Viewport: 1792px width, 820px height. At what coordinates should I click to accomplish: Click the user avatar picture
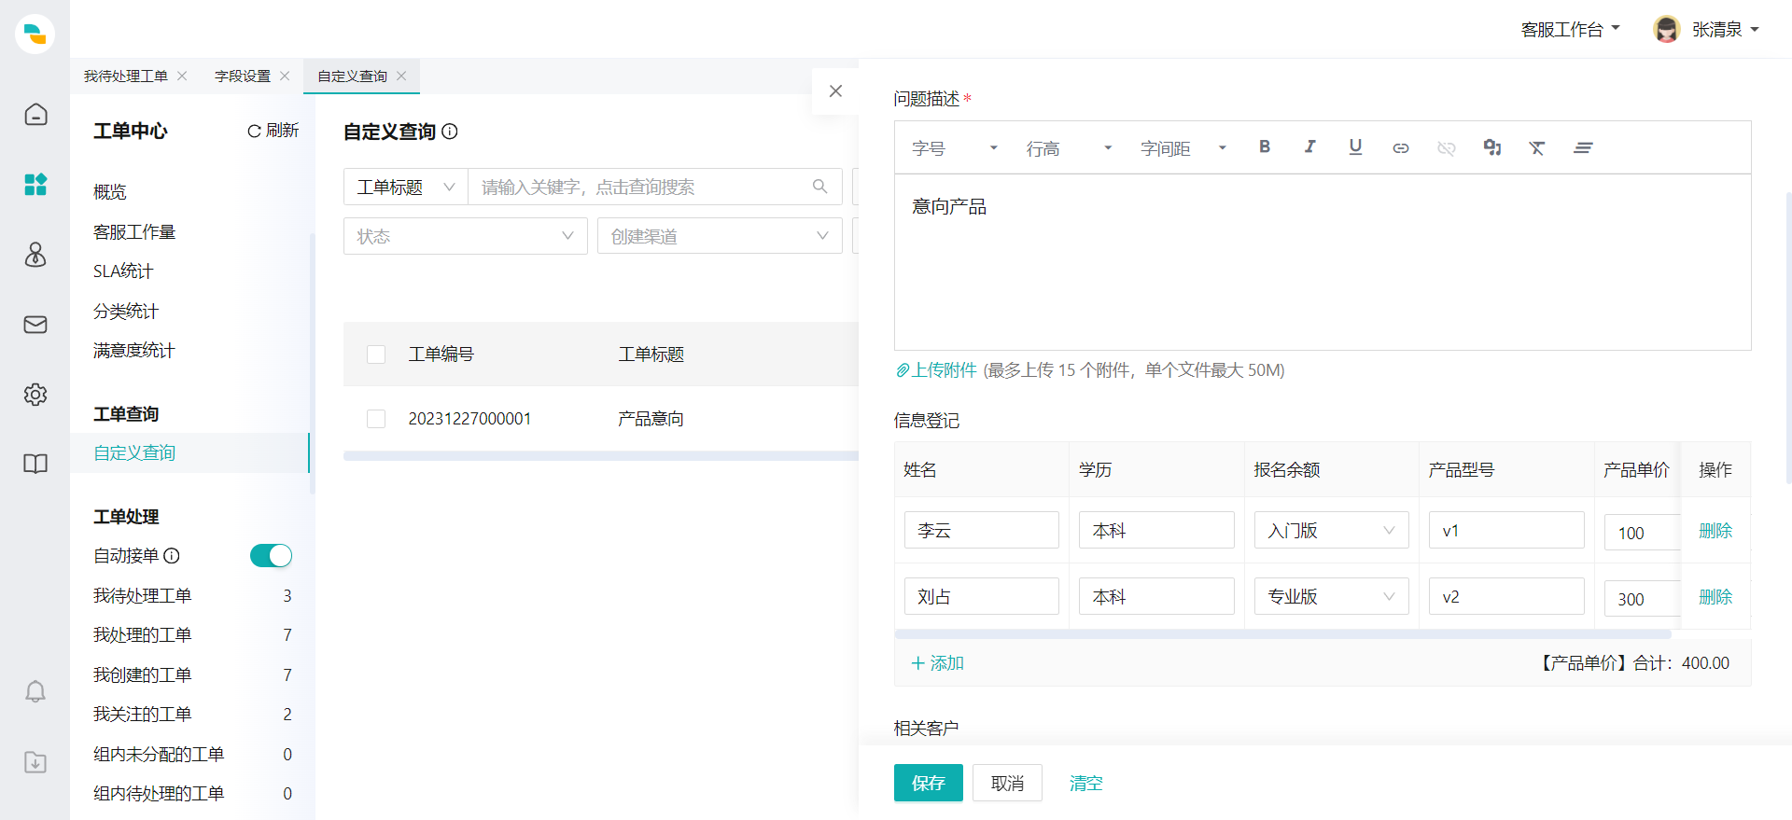(1666, 29)
